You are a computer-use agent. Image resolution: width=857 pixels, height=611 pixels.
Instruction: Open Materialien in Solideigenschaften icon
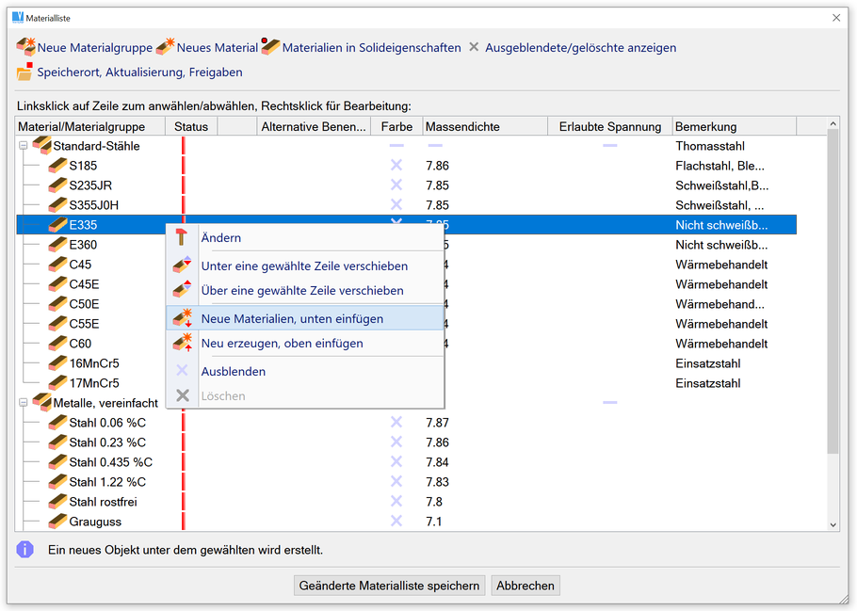pos(270,47)
